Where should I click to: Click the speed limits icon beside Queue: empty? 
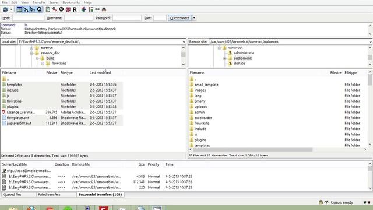326,202
